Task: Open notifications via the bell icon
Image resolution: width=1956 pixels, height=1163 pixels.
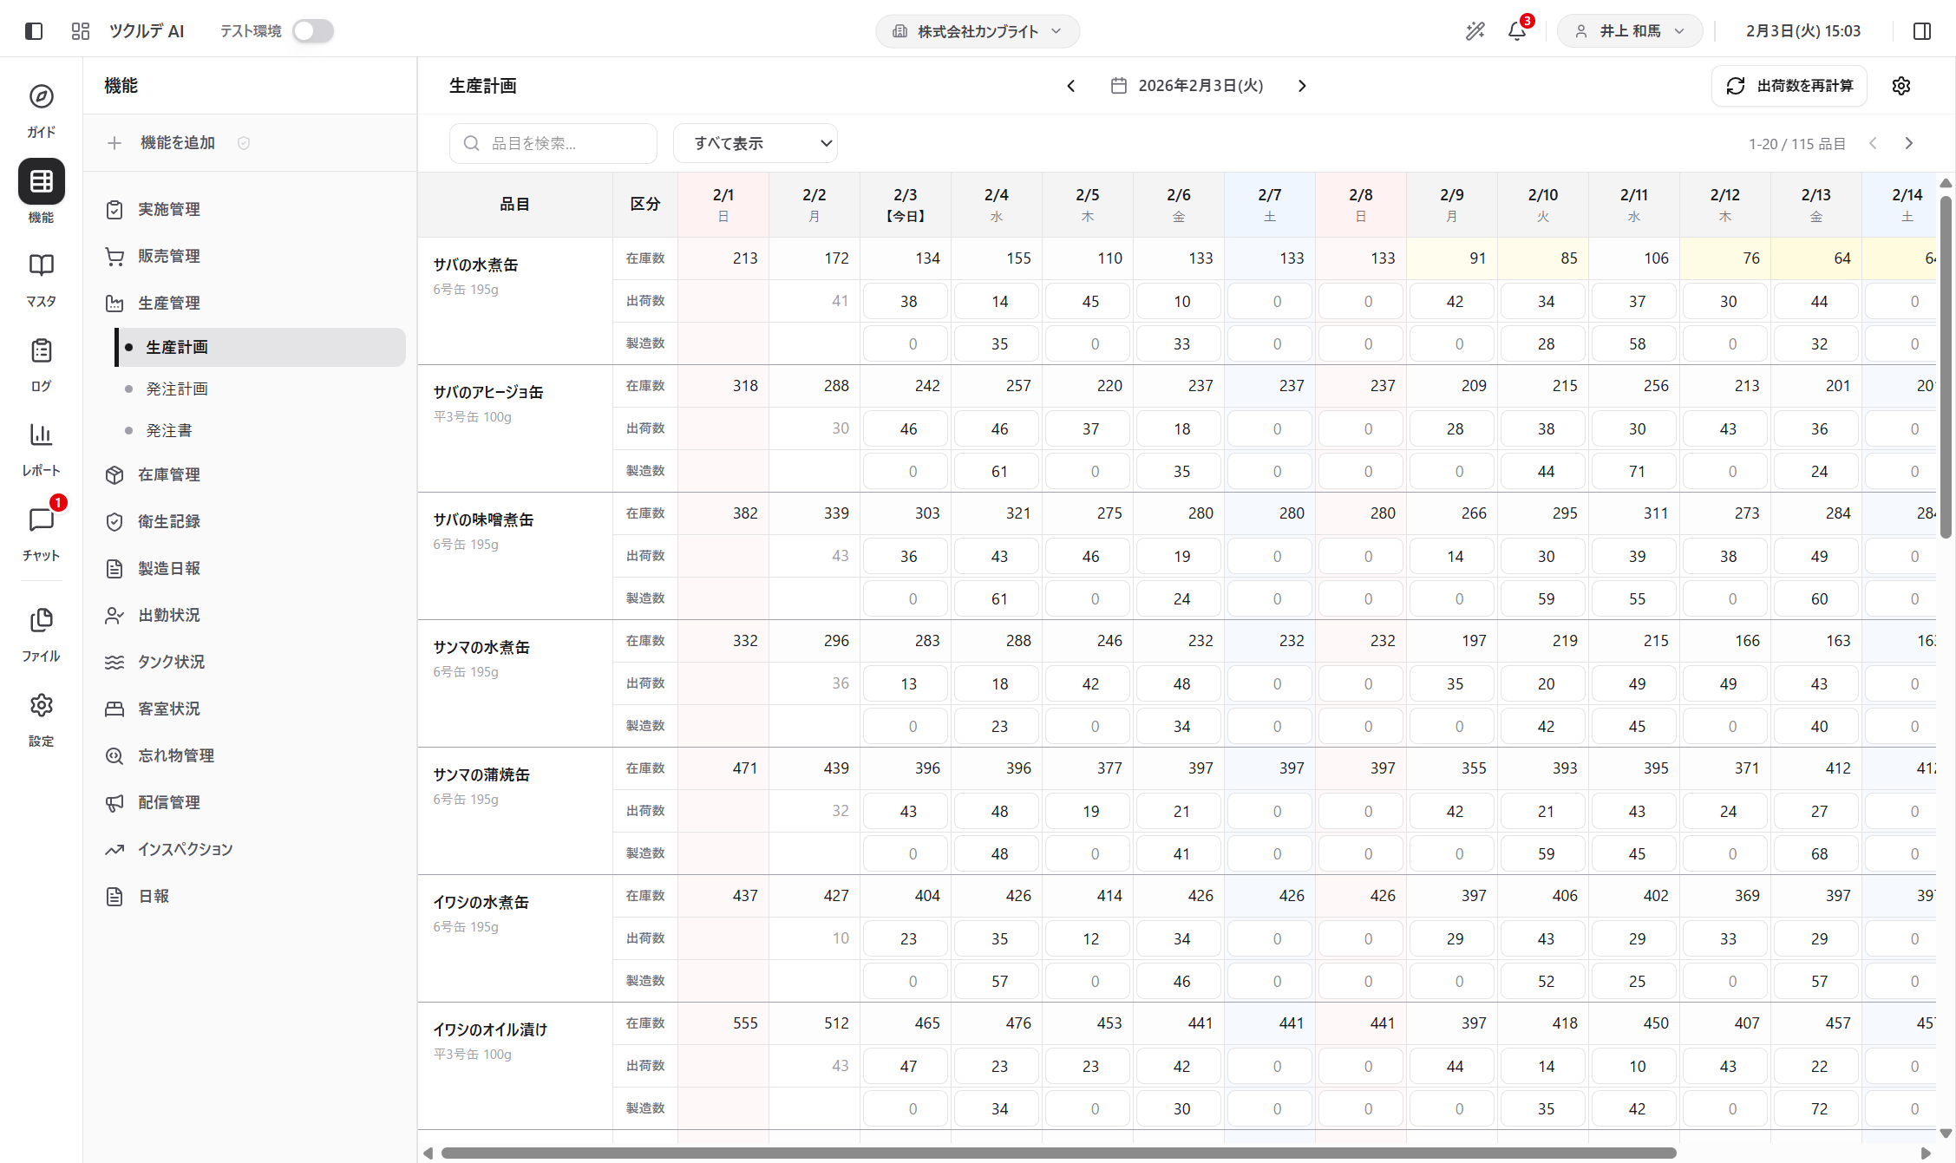Action: 1516,30
